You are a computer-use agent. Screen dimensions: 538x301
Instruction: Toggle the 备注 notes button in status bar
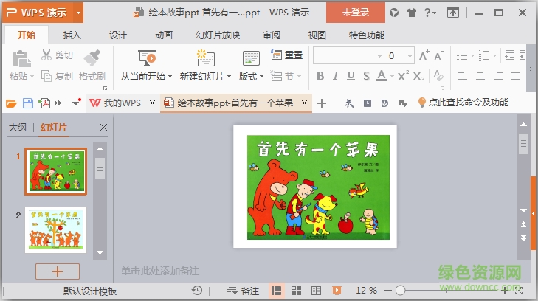(243, 291)
